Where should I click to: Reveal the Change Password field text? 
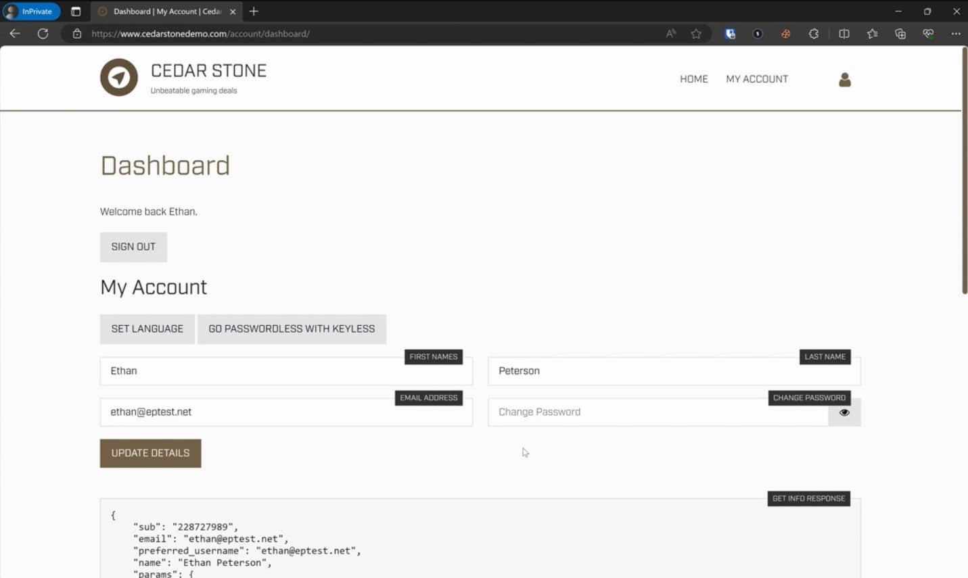click(844, 412)
